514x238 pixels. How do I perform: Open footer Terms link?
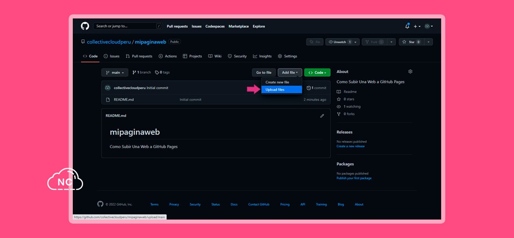pos(154,204)
